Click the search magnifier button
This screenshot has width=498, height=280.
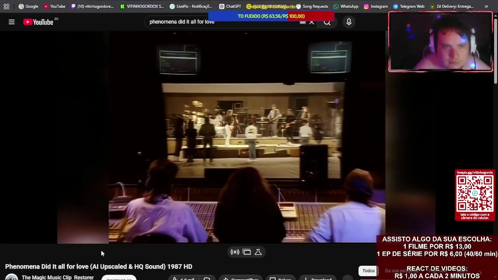click(x=327, y=22)
